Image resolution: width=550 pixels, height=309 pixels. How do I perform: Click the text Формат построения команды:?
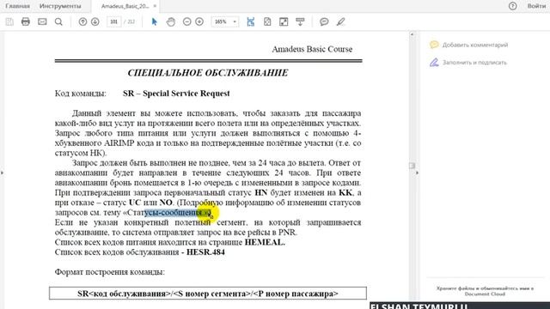point(109,272)
